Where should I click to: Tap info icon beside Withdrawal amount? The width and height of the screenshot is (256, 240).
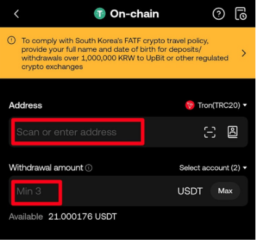point(89,168)
